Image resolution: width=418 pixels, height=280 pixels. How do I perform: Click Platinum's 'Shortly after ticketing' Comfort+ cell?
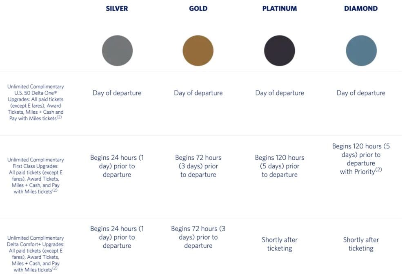280,244
